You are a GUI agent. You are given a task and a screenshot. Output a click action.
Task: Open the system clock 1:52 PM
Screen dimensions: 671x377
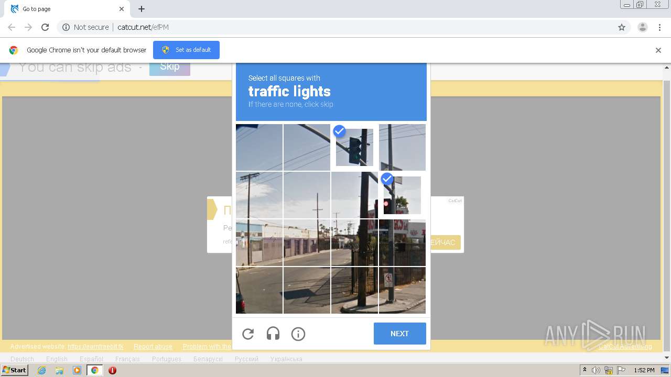[x=644, y=370]
